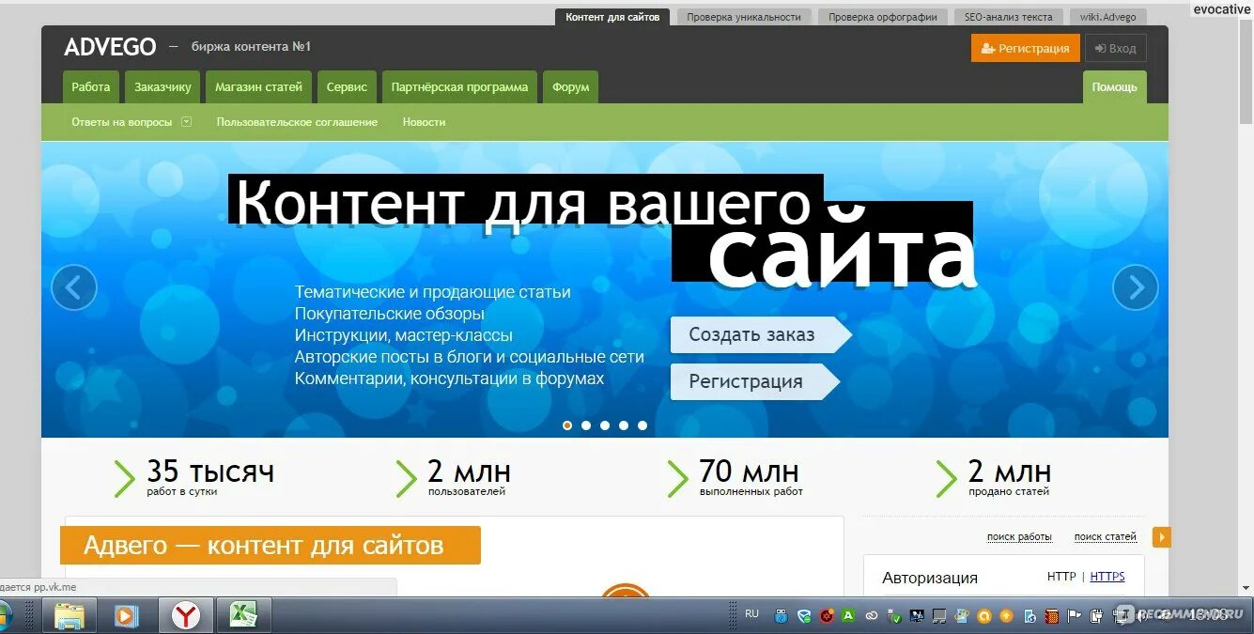Click the green chevron next to 70 млн

677,479
